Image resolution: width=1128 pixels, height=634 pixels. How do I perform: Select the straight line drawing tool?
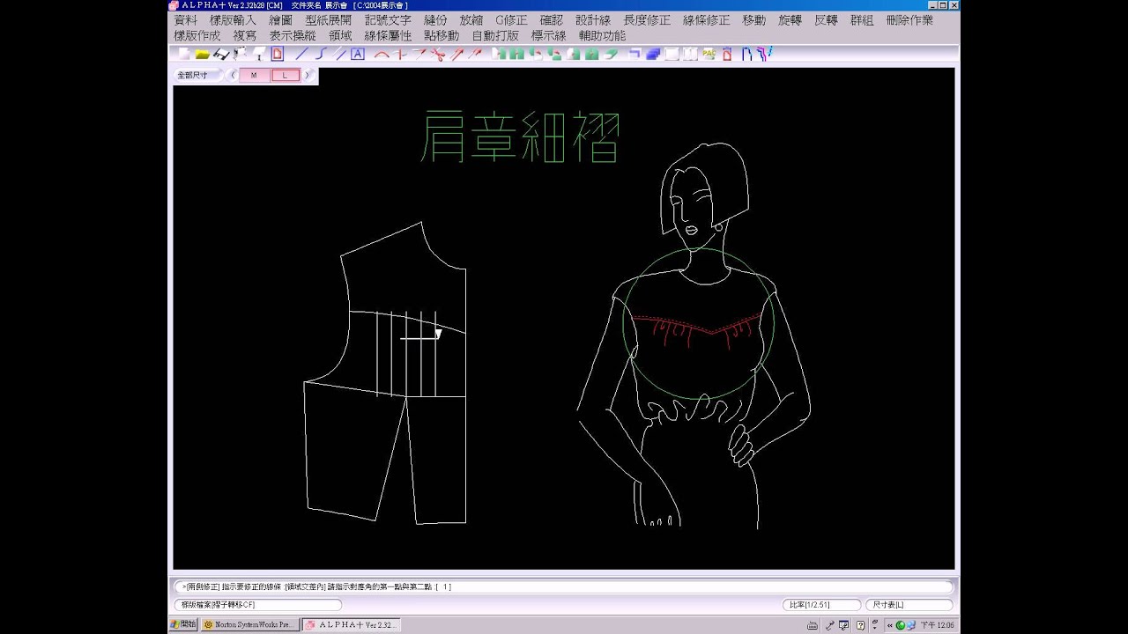click(x=301, y=54)
